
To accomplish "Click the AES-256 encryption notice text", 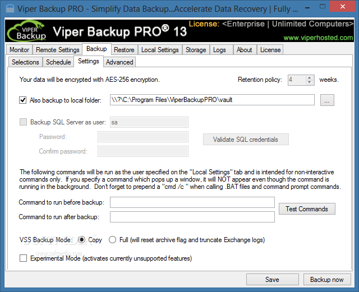I will pyautogui.click(x=90, y=80).
